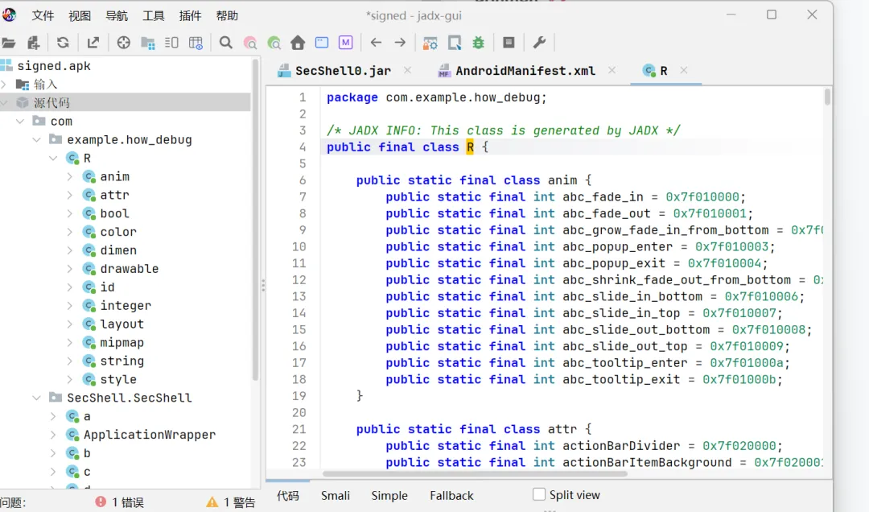Select the mipmap class in tree
The image size is (869, 512).
pos(122,342)
